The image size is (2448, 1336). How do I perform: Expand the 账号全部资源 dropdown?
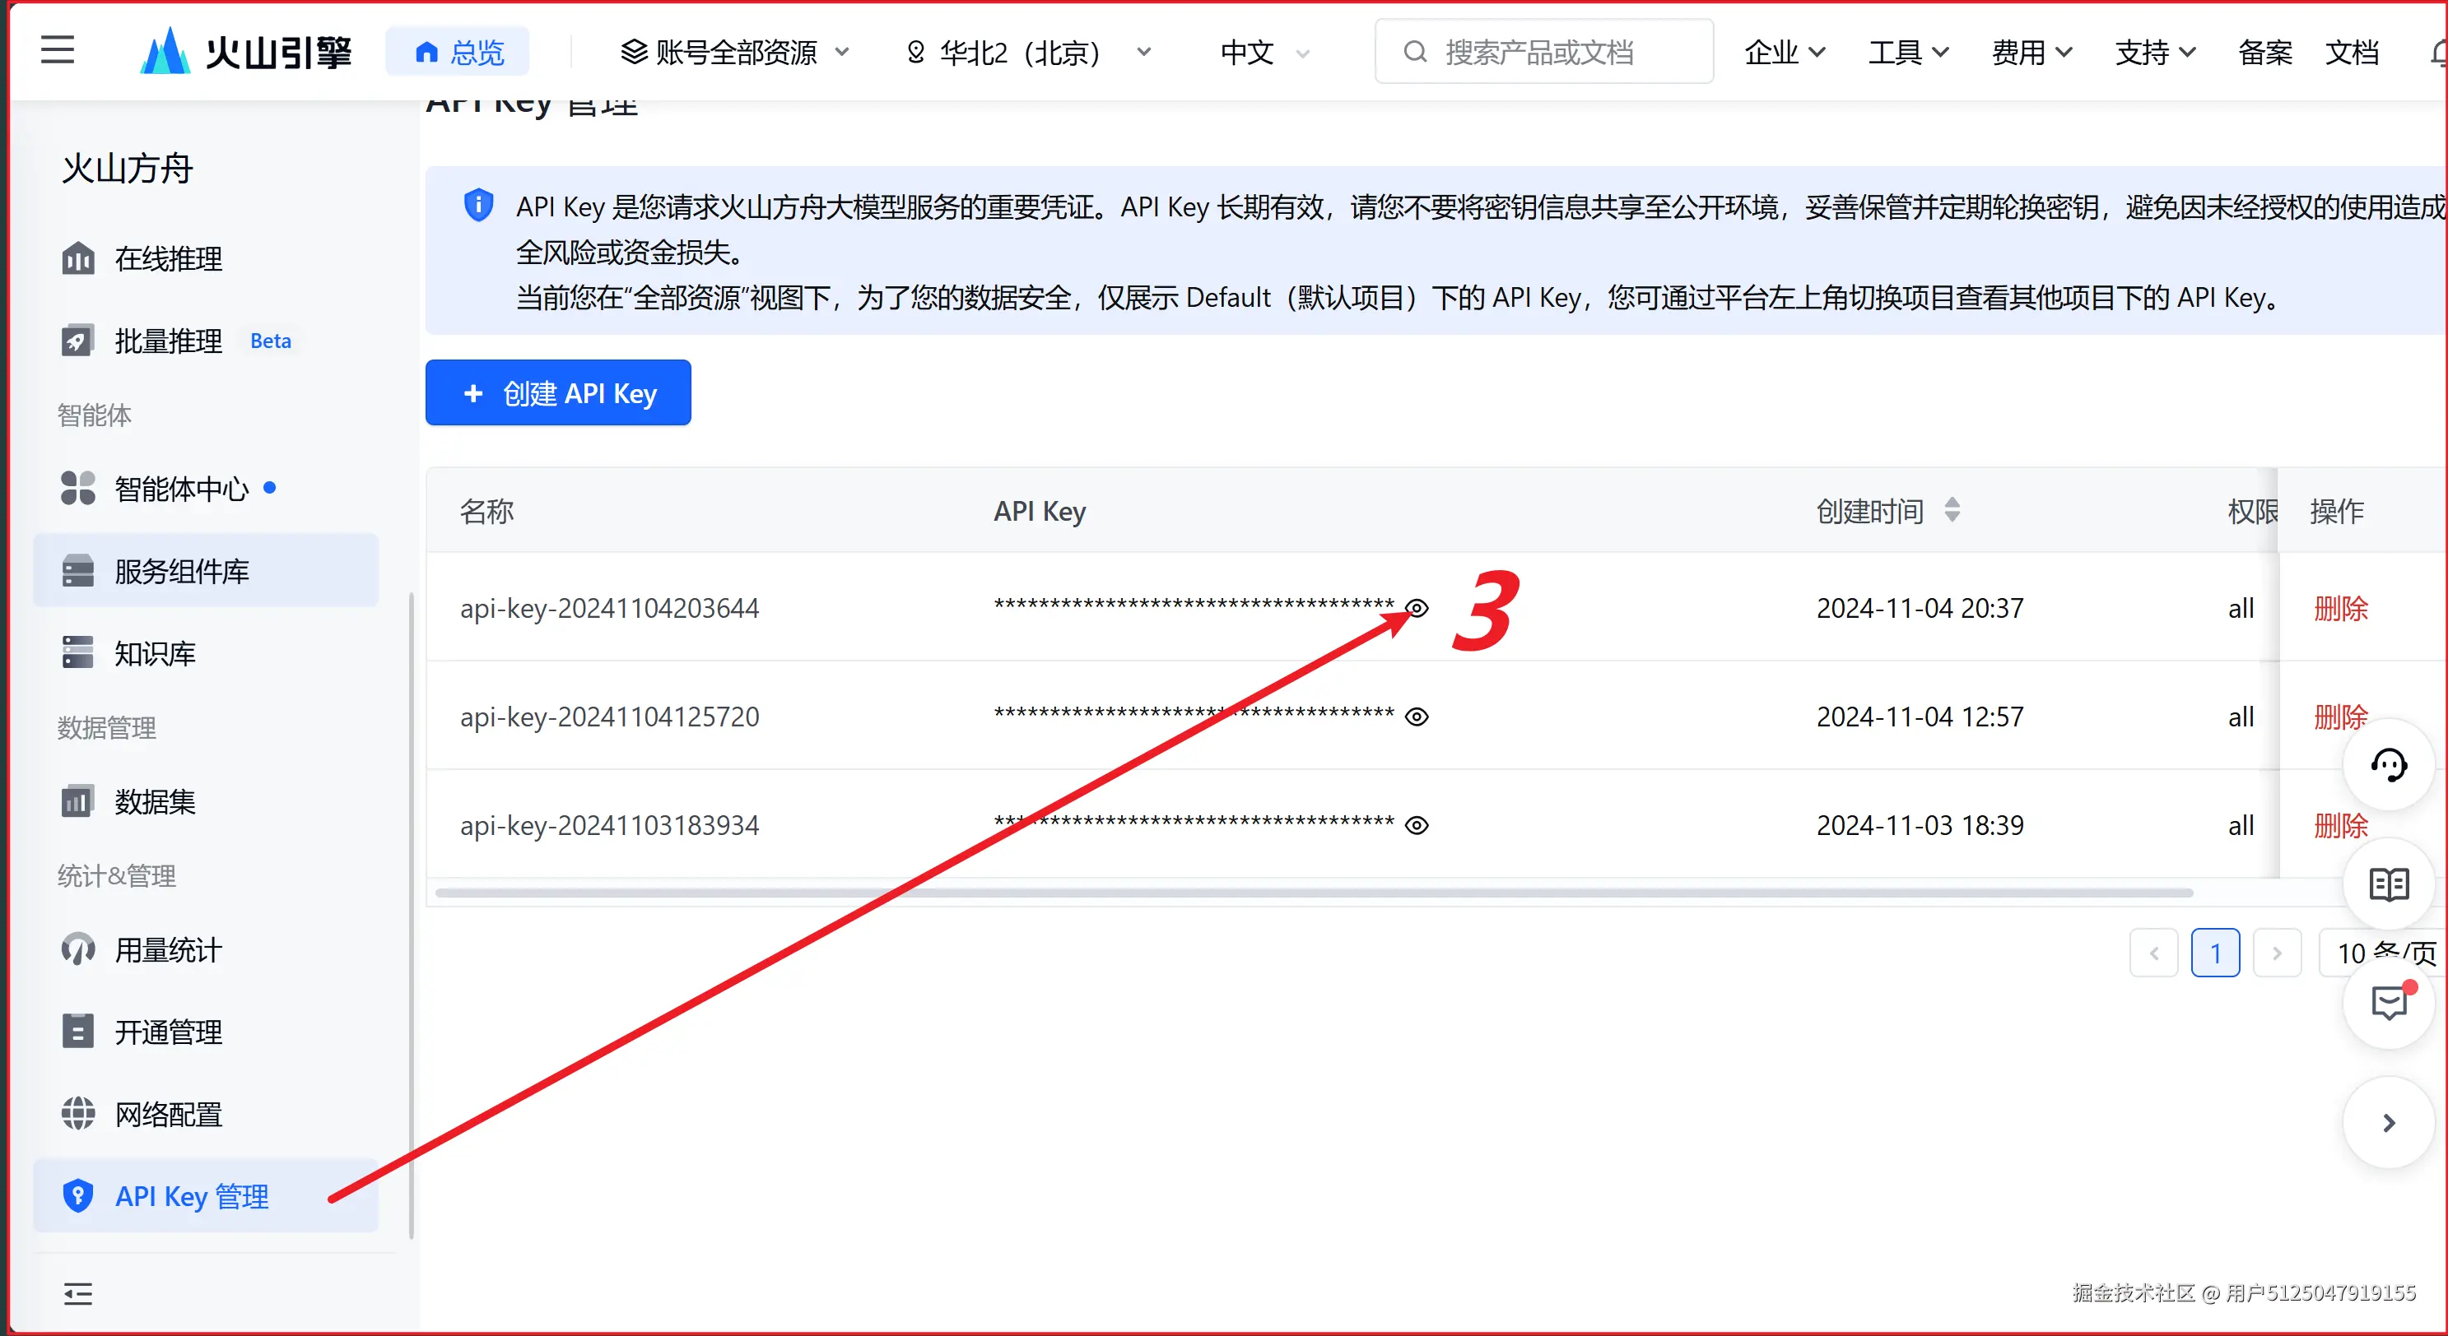(734, 52)
